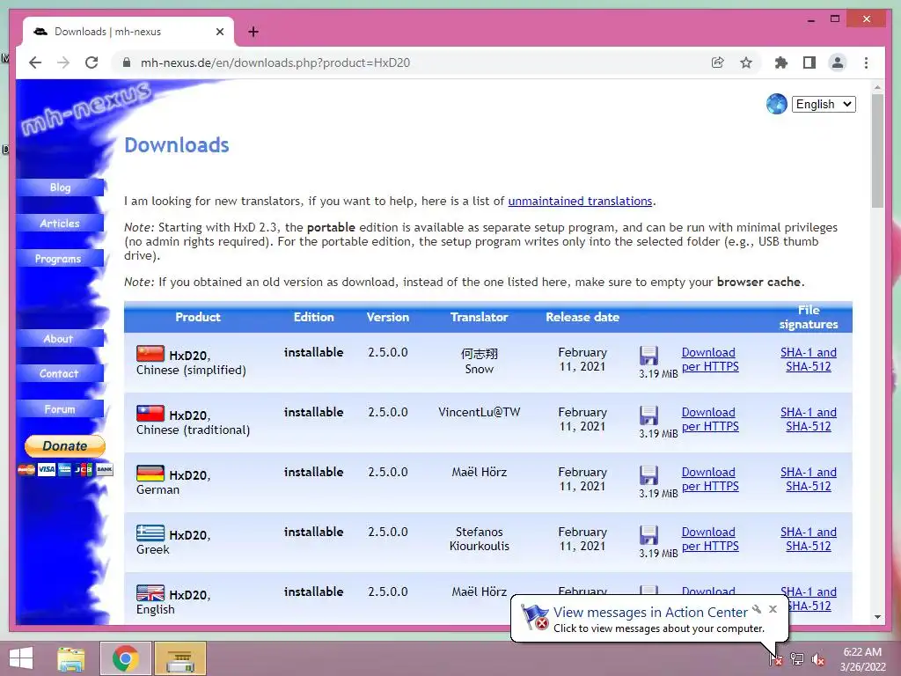Open the Forum sidebar menu
This screenshot has height=676, width=901.
tap(61, 409)
